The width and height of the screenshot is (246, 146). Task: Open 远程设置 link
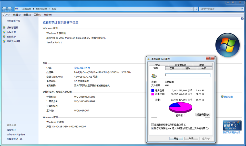(x=11, y=32)
